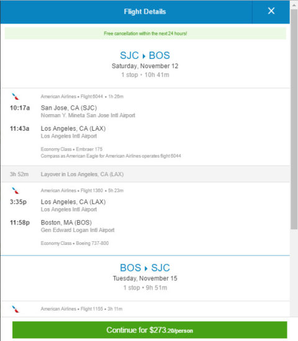Close the Flight Details dialog
The image size is (298, 341).
[271, 11]
